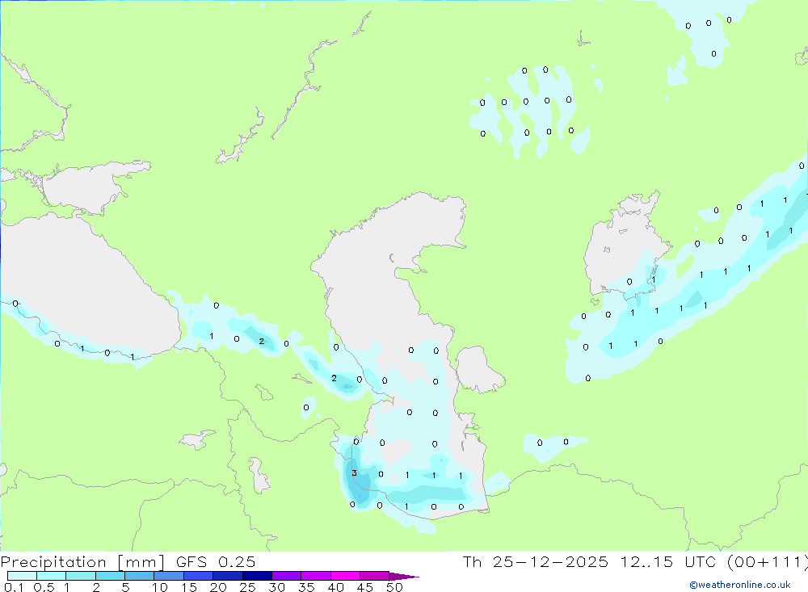Click the '0.1' legend label
Image resolution: width=808 pixels, height=592 pixels.
pyautogui.click(x=14, y=587)
